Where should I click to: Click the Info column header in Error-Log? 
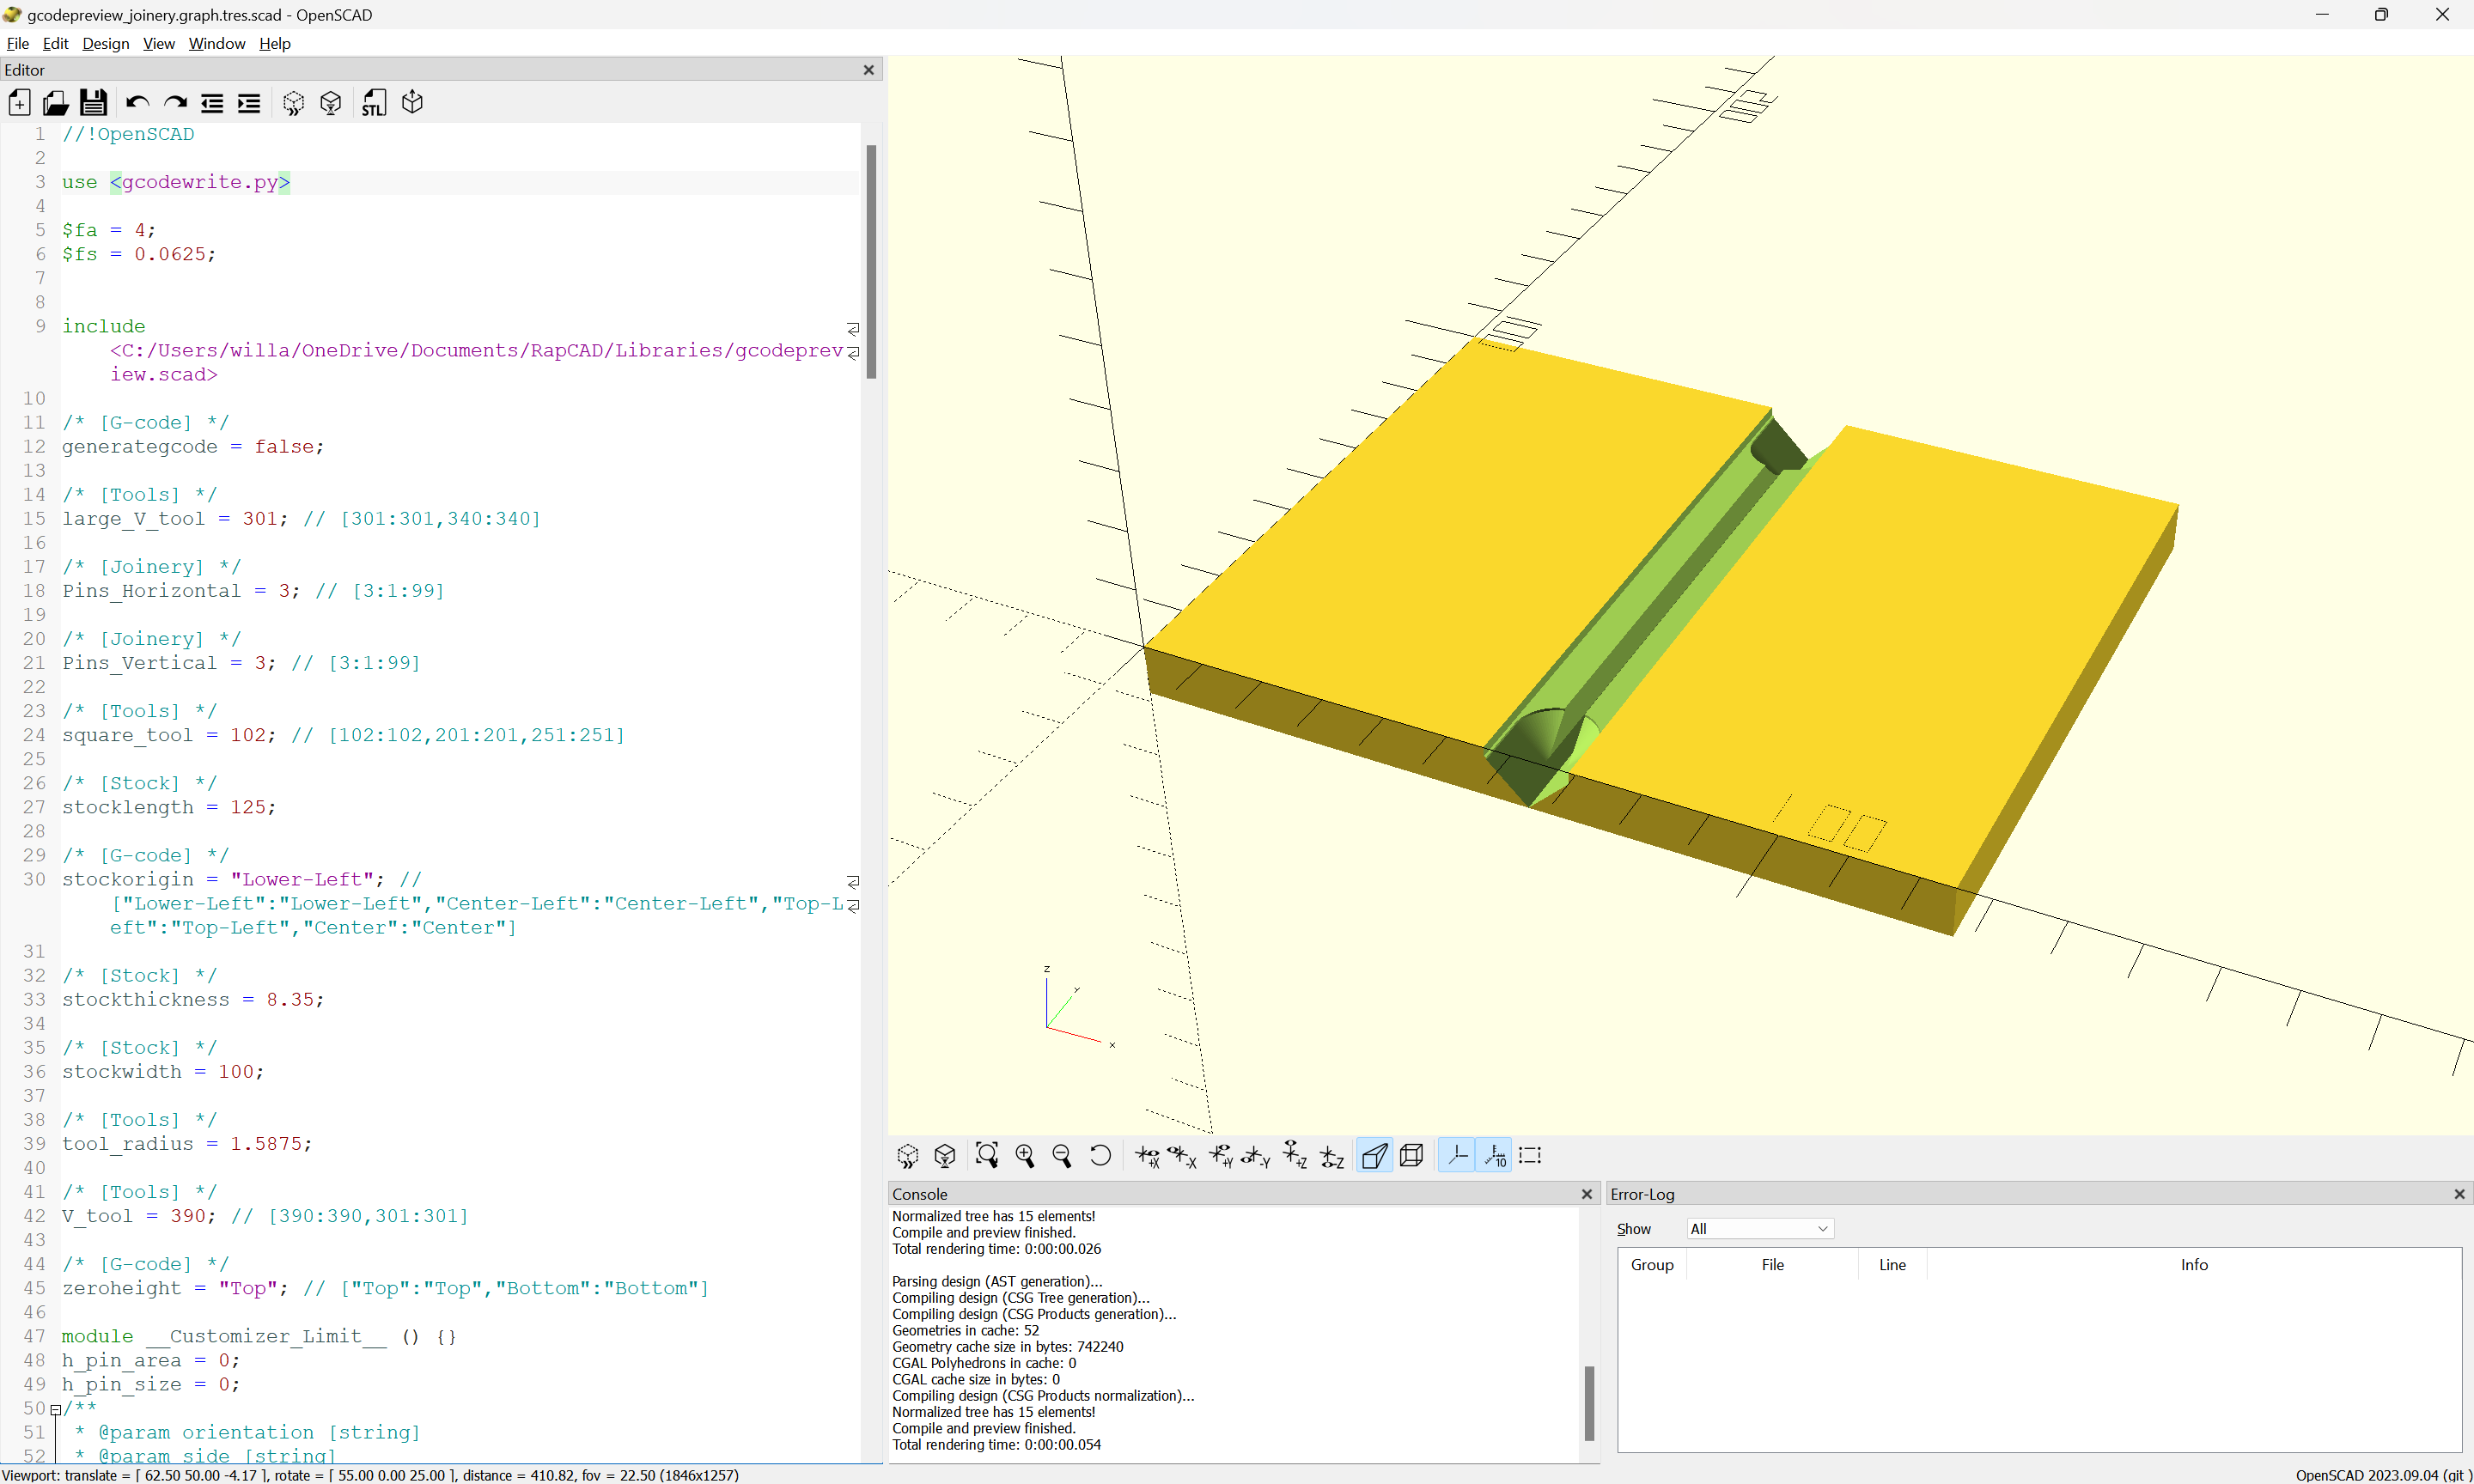(2193, 1265)
